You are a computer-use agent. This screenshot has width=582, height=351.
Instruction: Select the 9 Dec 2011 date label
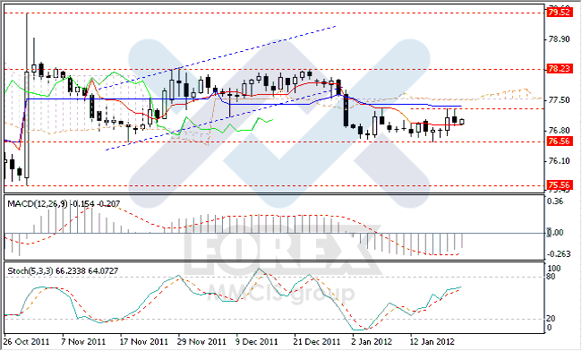257,342
